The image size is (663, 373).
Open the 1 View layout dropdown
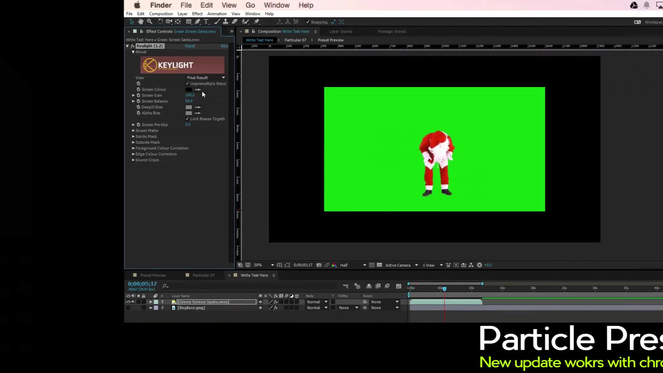point(433,265)
